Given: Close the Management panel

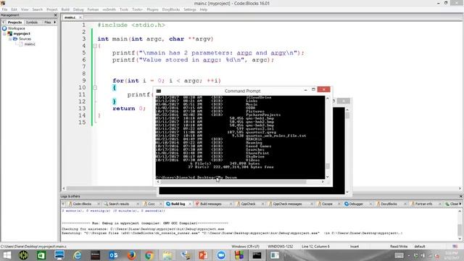Looking at the screenshot, I should pos(55,14).
